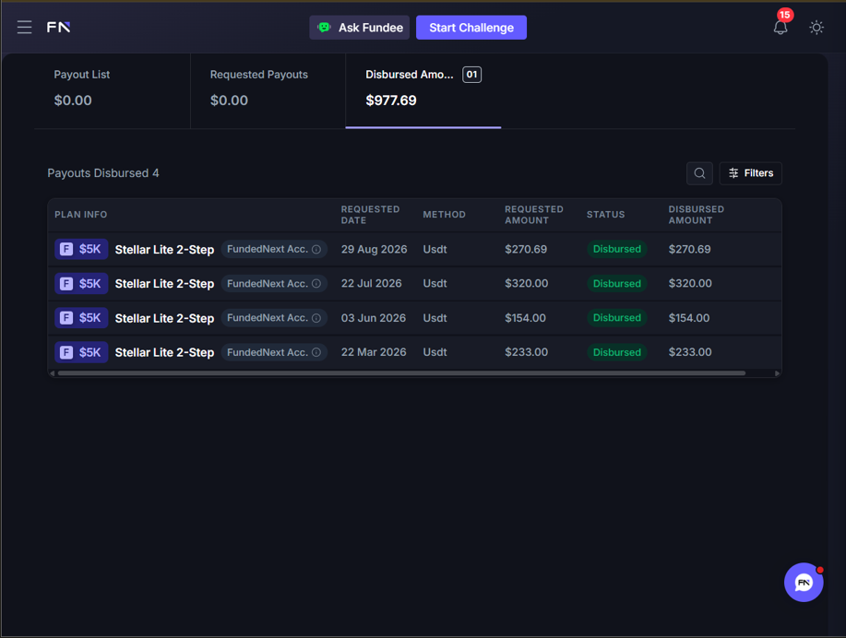
Task: Click the 22 Mar 2026 date cell
Action: coord(374,352)
